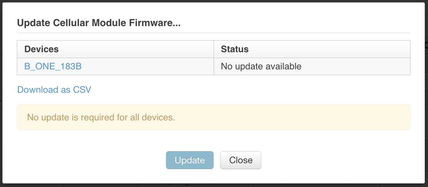Click the Devices column header

pyautogui.click(x=42, y=49)
